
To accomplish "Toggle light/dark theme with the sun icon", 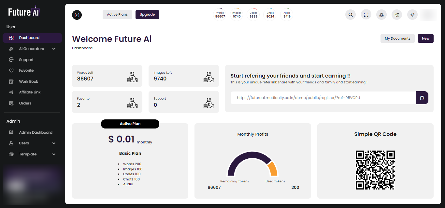I will click(412, 15).
